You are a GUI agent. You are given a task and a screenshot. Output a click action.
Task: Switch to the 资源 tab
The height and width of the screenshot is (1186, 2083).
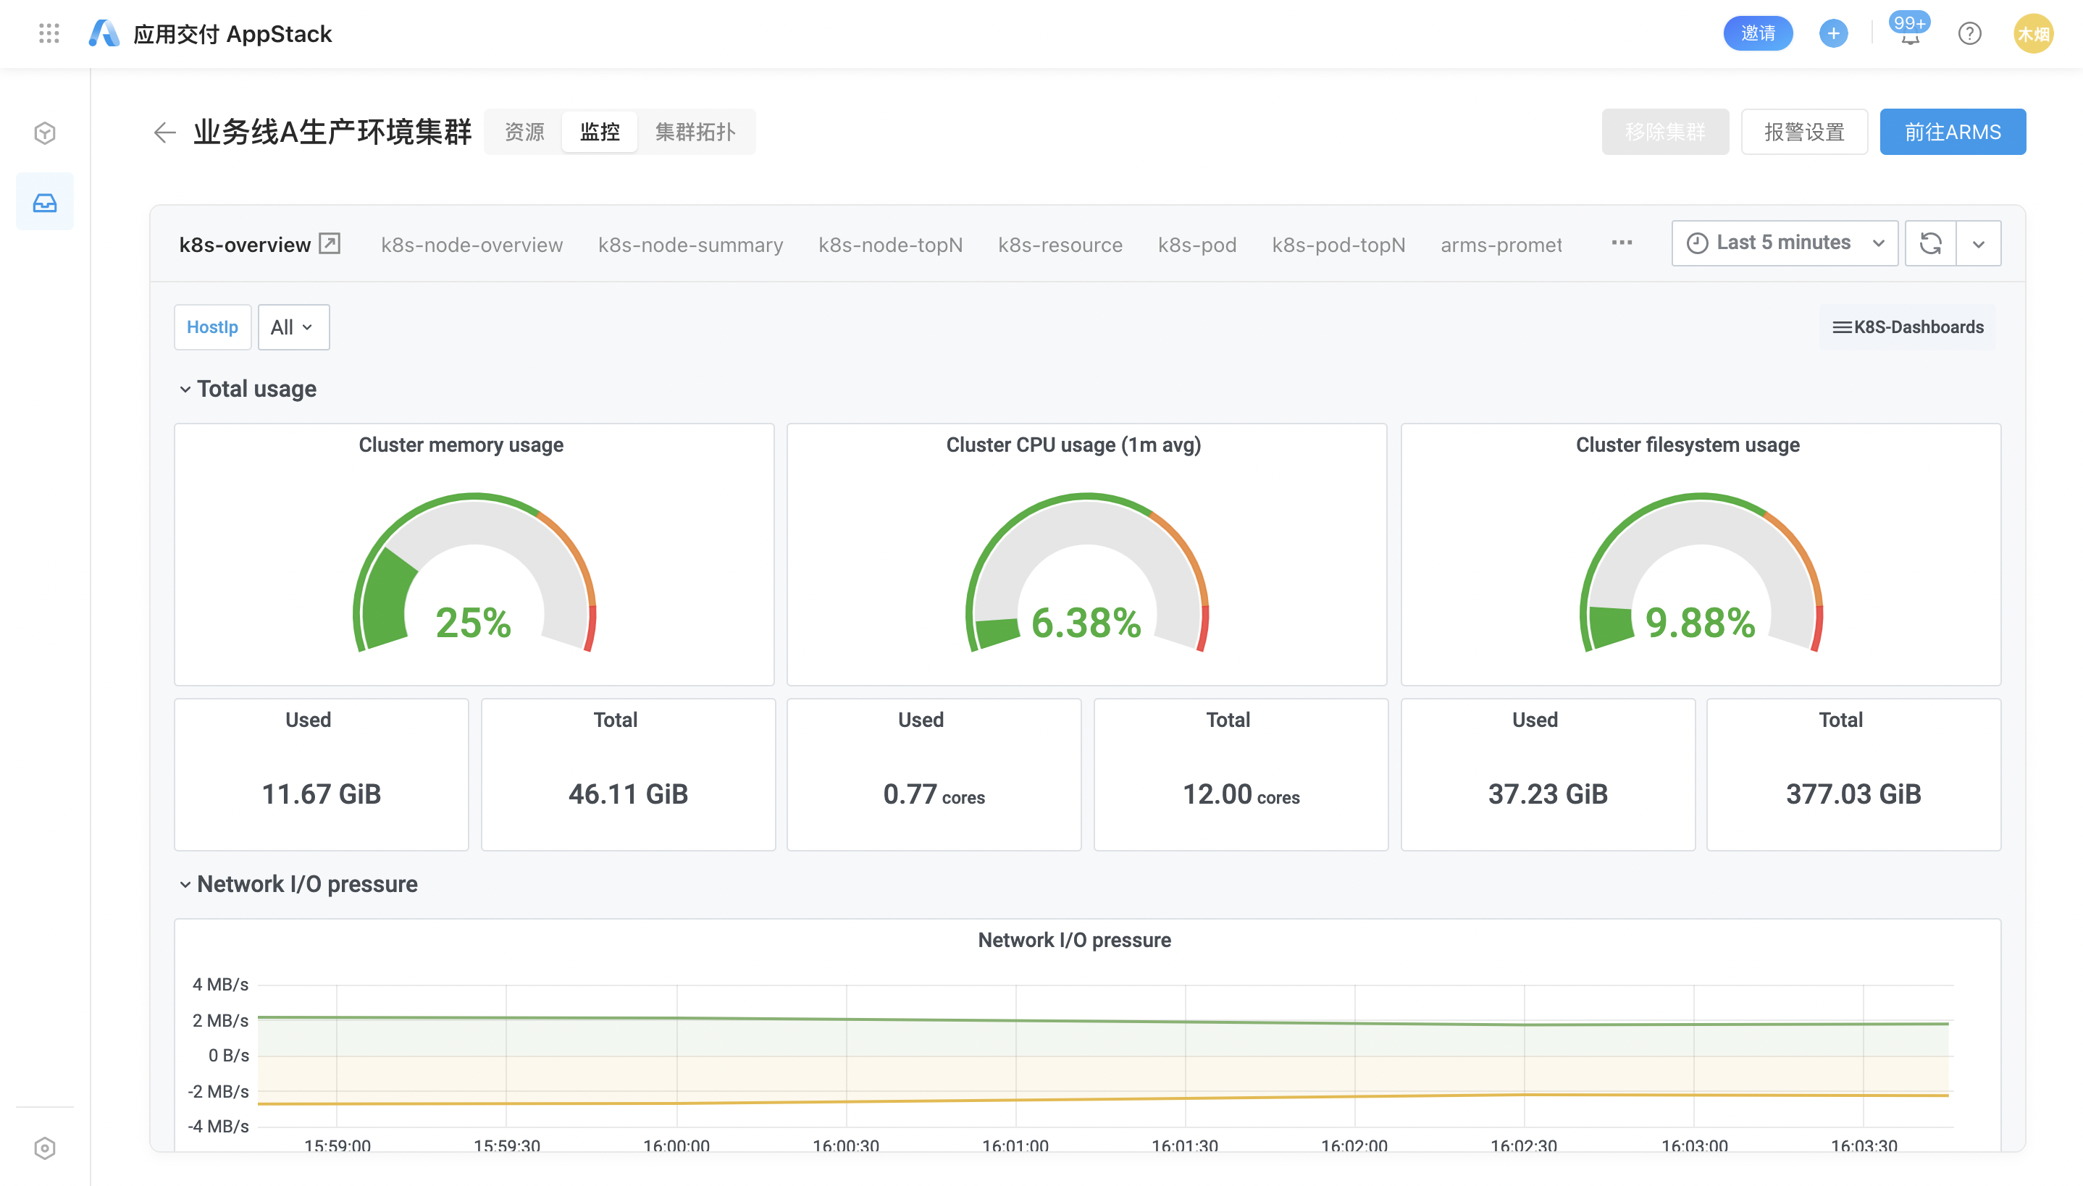pos(524,131)
